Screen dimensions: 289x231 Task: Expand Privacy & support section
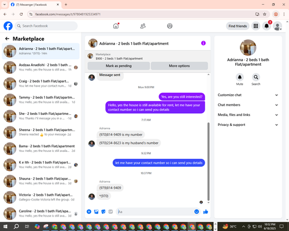[x=248, y=125]
